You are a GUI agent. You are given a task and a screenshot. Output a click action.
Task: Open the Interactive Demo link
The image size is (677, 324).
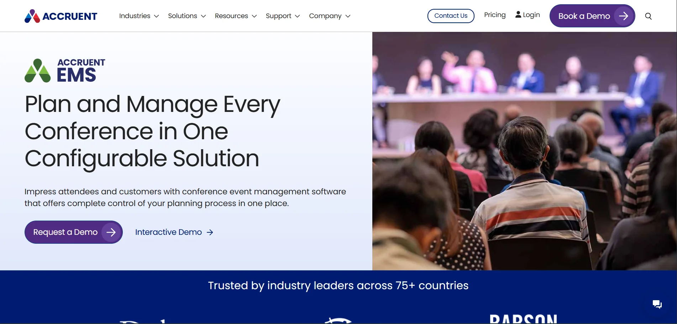pyautogui.click(x=168, y=232)
